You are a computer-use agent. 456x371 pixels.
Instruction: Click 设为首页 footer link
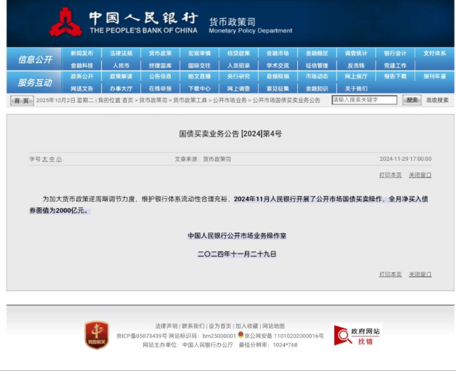tap(220, 326)
